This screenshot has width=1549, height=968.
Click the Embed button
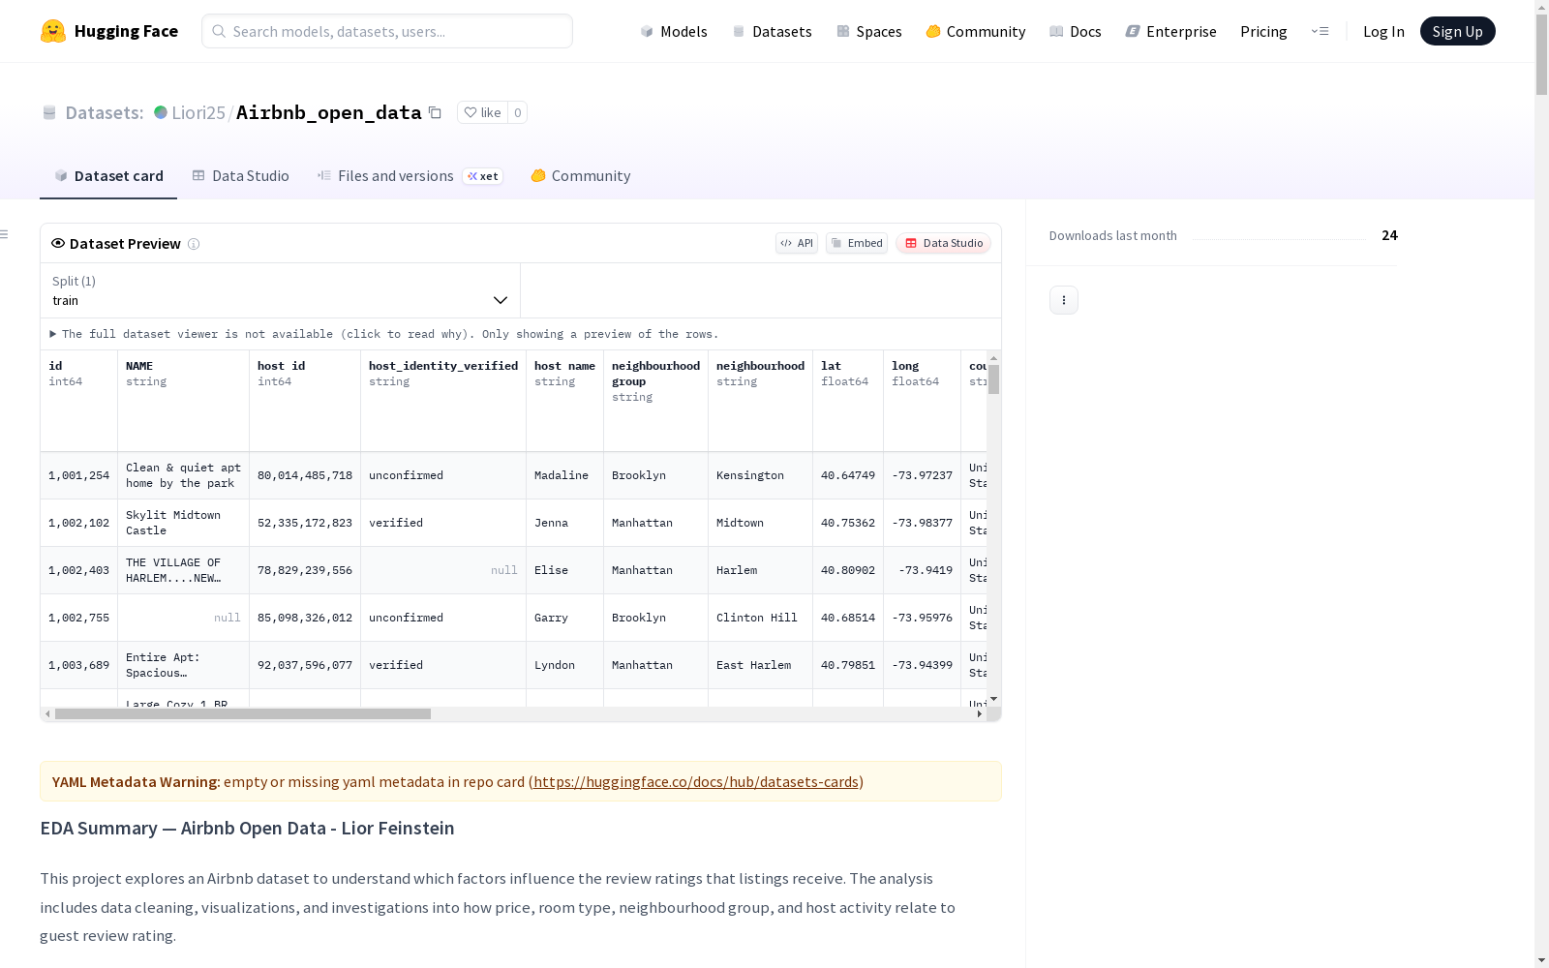pos(857,243)
